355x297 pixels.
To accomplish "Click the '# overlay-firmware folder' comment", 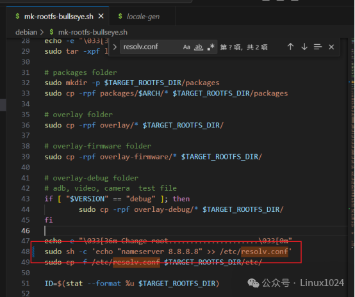I will (x=98, y=146).
